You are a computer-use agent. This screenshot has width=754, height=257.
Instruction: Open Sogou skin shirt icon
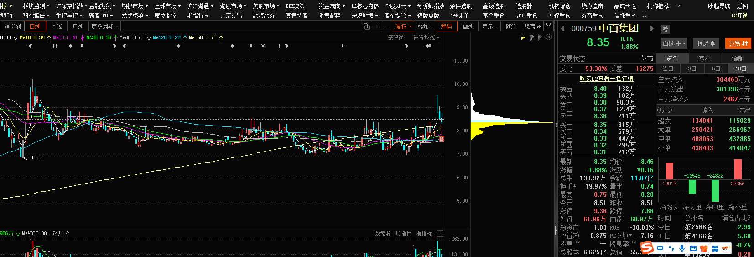coord(704,248)
